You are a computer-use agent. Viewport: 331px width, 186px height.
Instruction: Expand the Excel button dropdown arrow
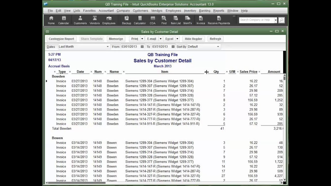coord(177,39)
